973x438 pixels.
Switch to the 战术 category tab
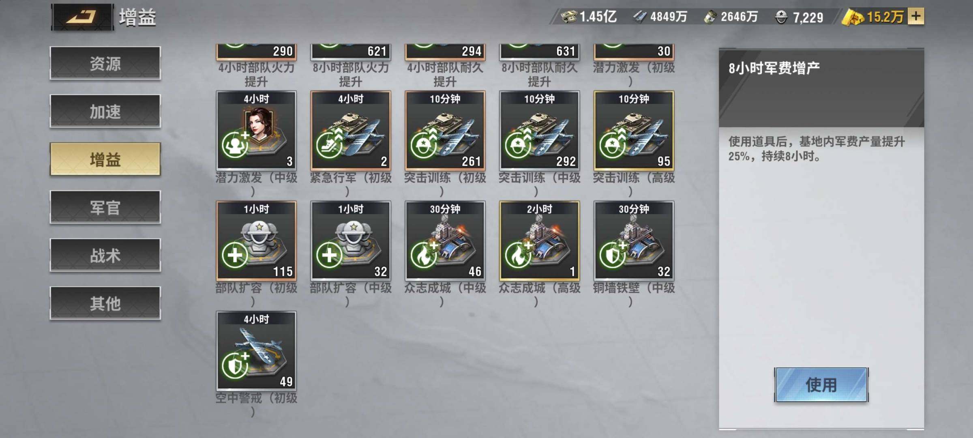pyautogui.click(x=105, y=255)
